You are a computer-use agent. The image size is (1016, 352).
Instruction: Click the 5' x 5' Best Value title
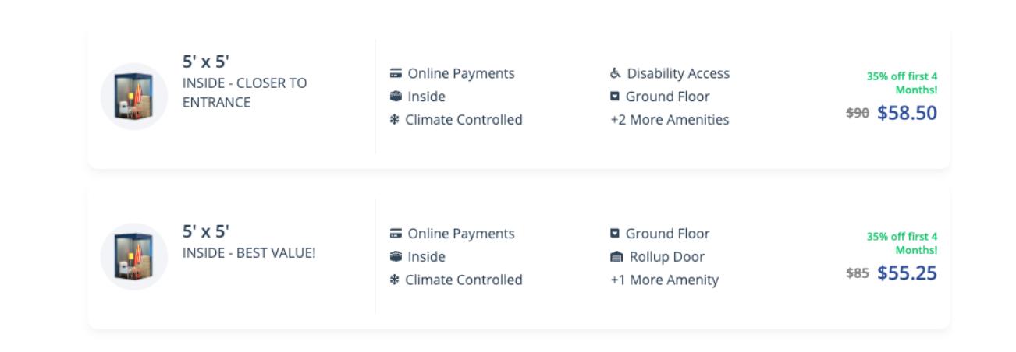coord(204,231)
